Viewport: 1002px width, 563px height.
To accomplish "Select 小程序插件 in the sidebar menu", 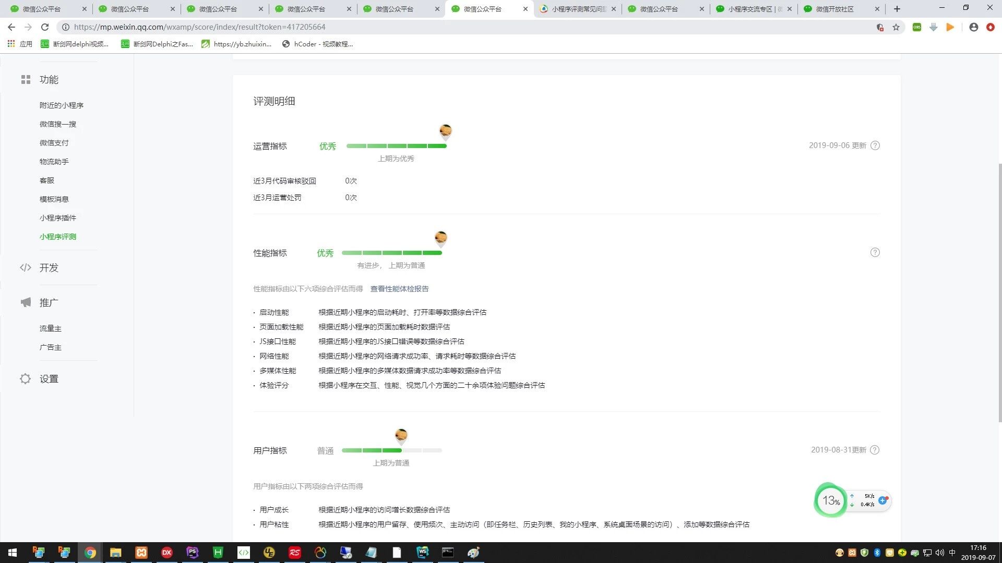I will [x=57, y=218].
